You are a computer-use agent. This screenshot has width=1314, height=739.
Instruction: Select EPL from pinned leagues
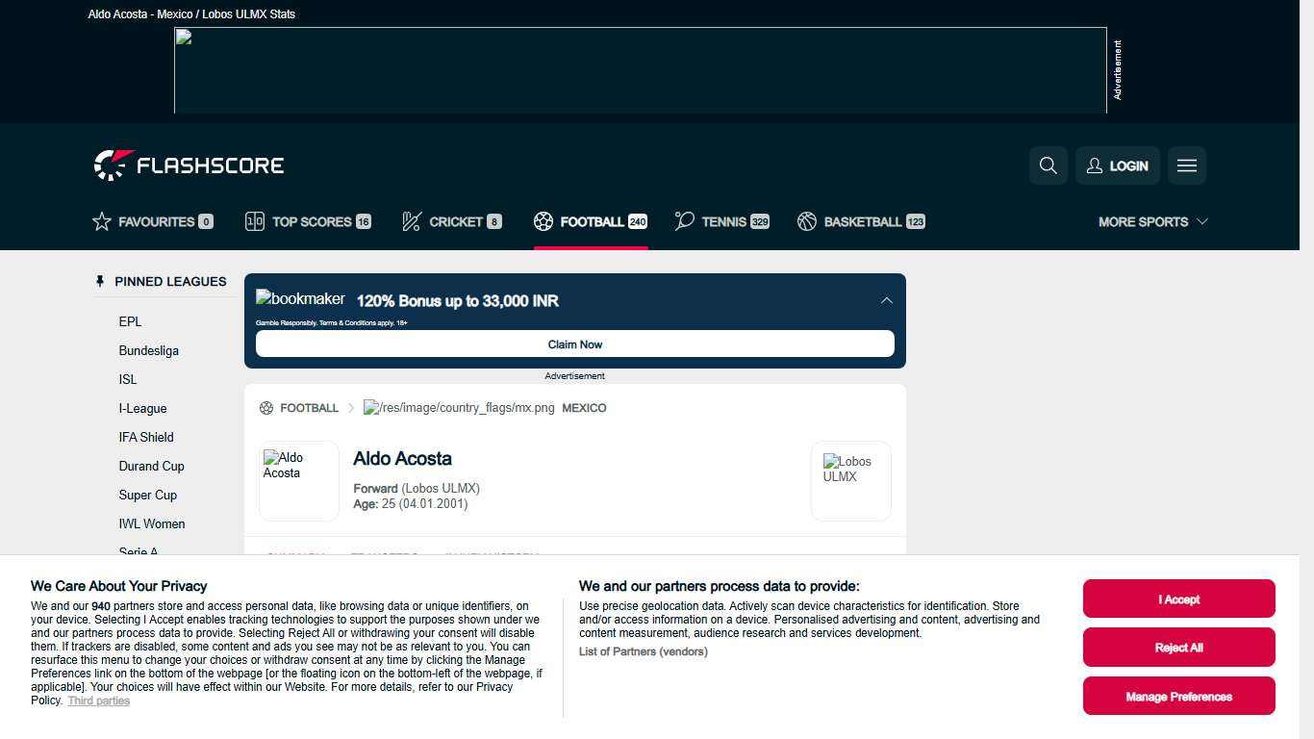point(130,321)
